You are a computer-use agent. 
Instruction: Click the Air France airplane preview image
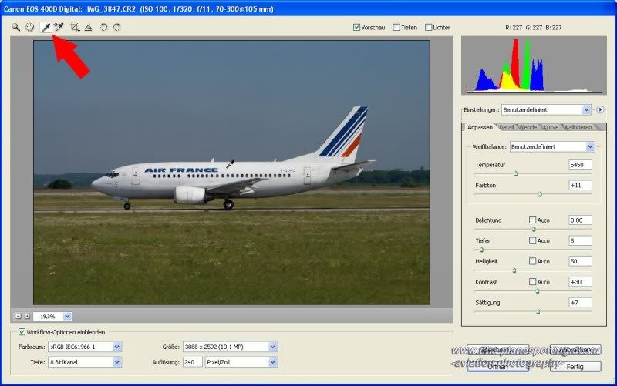click(232, 172)
